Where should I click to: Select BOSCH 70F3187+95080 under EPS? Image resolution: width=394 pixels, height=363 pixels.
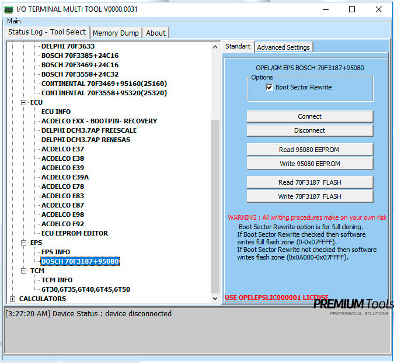[80, 261]
